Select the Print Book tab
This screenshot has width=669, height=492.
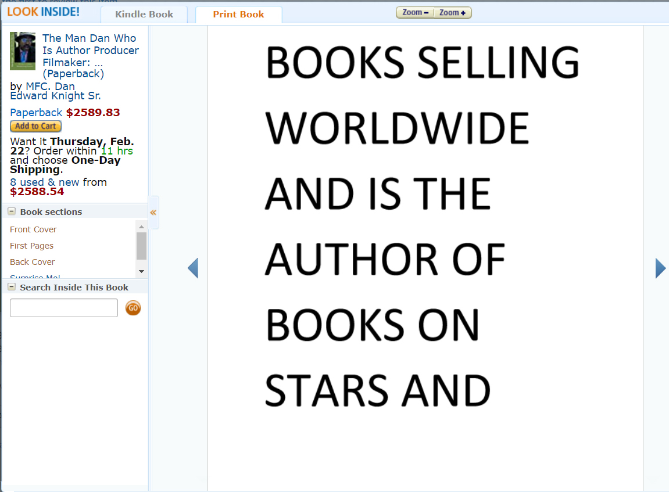pyautogui.click(x=238, y=15)
